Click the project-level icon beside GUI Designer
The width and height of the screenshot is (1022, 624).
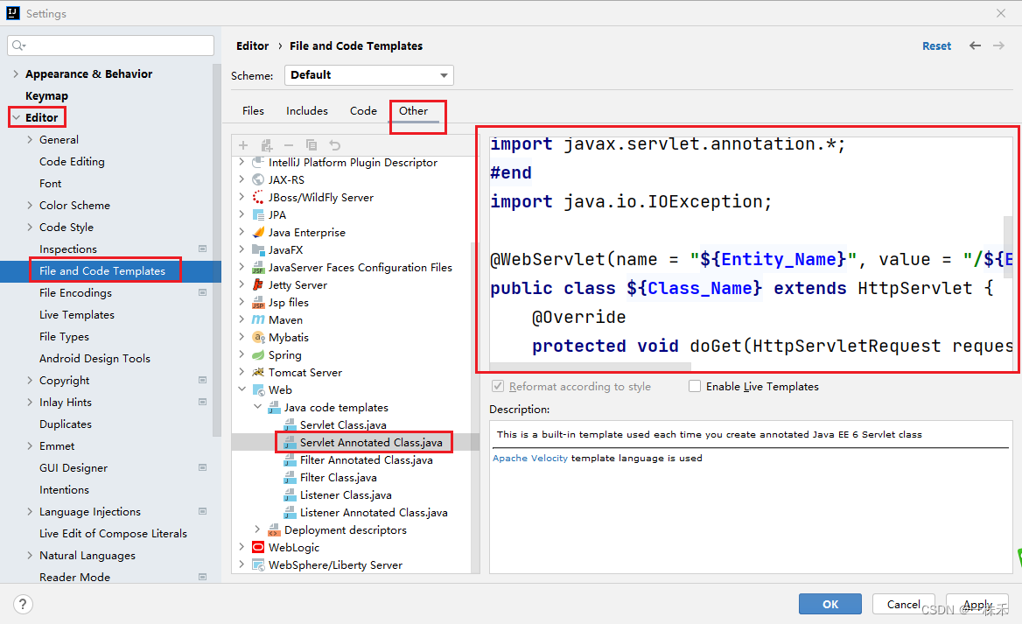[x=203, y=466]
